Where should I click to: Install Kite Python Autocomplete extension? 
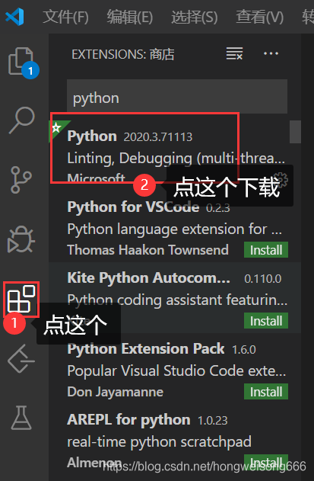[266, 321]
